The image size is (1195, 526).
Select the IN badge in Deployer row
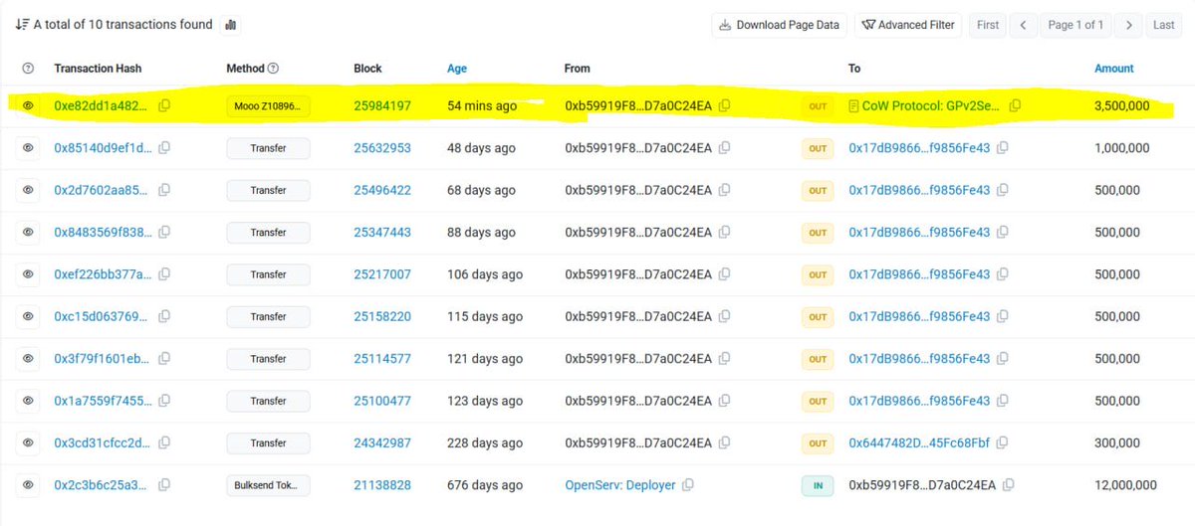pos(818,485)
